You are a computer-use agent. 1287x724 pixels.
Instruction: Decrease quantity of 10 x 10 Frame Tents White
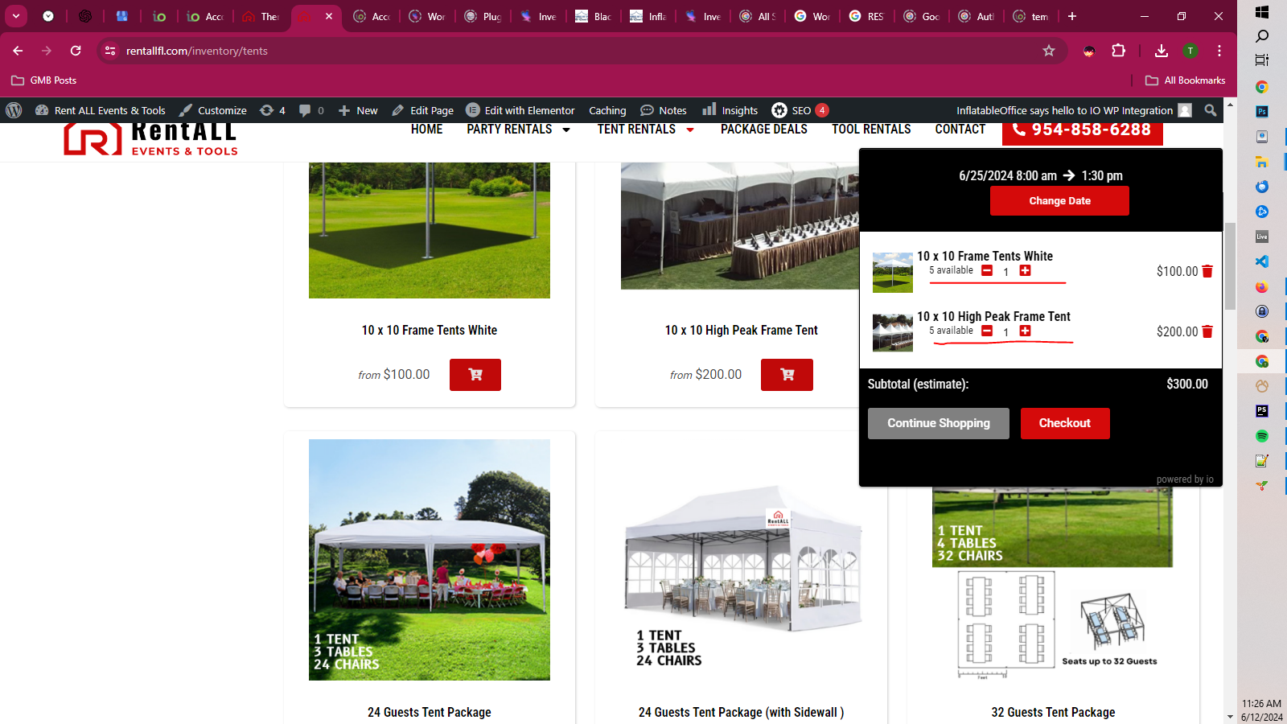(x=987, y=271)
